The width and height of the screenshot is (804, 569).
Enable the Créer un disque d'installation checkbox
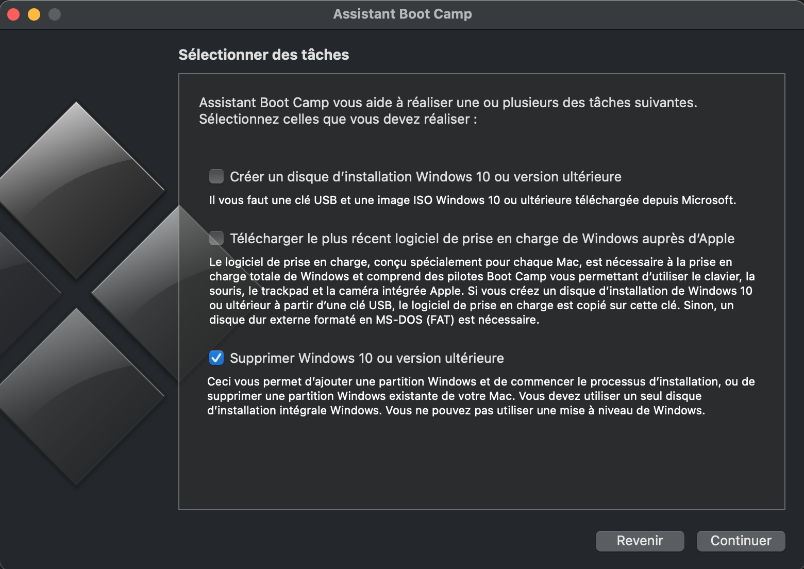[x=216, y=176]
